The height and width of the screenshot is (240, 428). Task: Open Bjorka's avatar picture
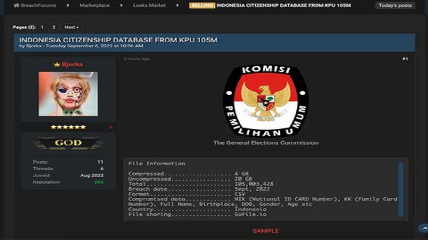click(68, 94)
